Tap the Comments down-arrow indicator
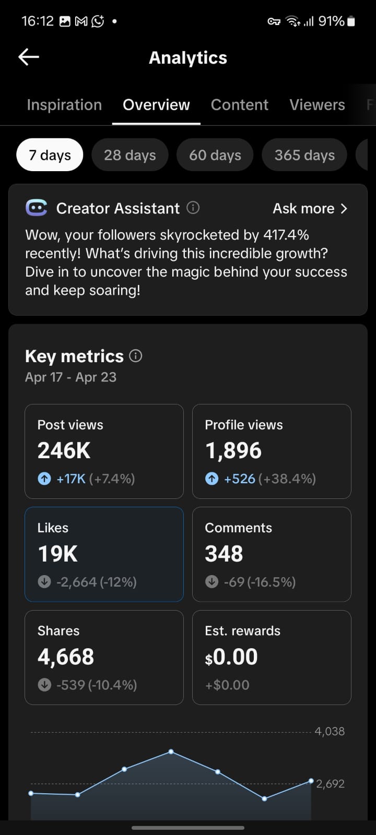This screenshot has width=376, height=835. (x=211, y=581)
